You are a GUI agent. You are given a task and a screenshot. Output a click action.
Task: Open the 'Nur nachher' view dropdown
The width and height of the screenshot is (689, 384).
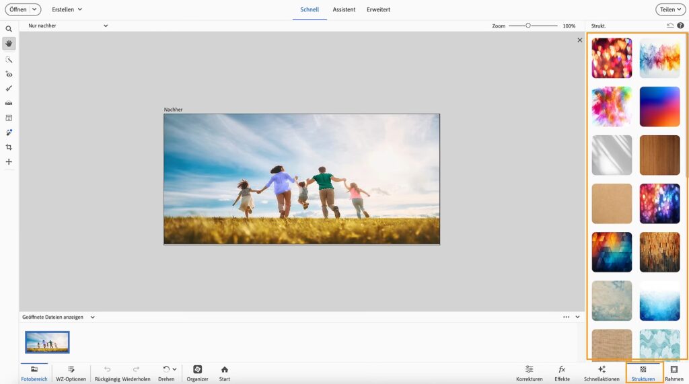67,26
